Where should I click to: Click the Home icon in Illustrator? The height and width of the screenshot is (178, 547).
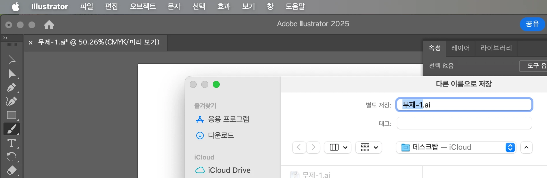click(x=49, y=25)
